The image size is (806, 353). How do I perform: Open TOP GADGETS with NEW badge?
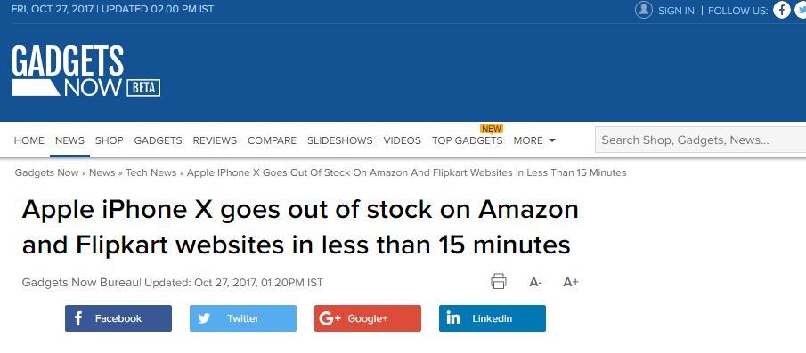468,140
